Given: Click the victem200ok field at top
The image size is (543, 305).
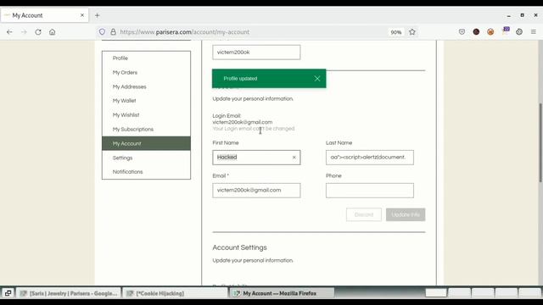Looking at the screenshot, I should (256, 53).
